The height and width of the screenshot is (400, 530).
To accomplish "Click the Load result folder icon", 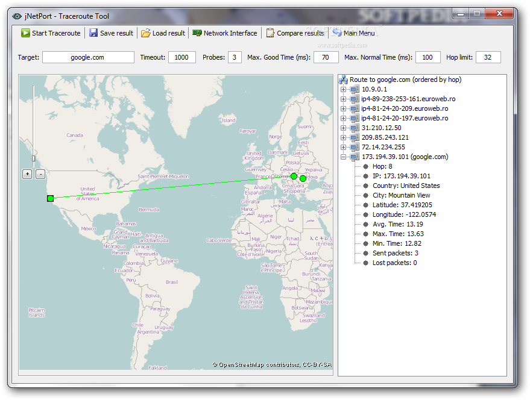I will tap(146, 33).
